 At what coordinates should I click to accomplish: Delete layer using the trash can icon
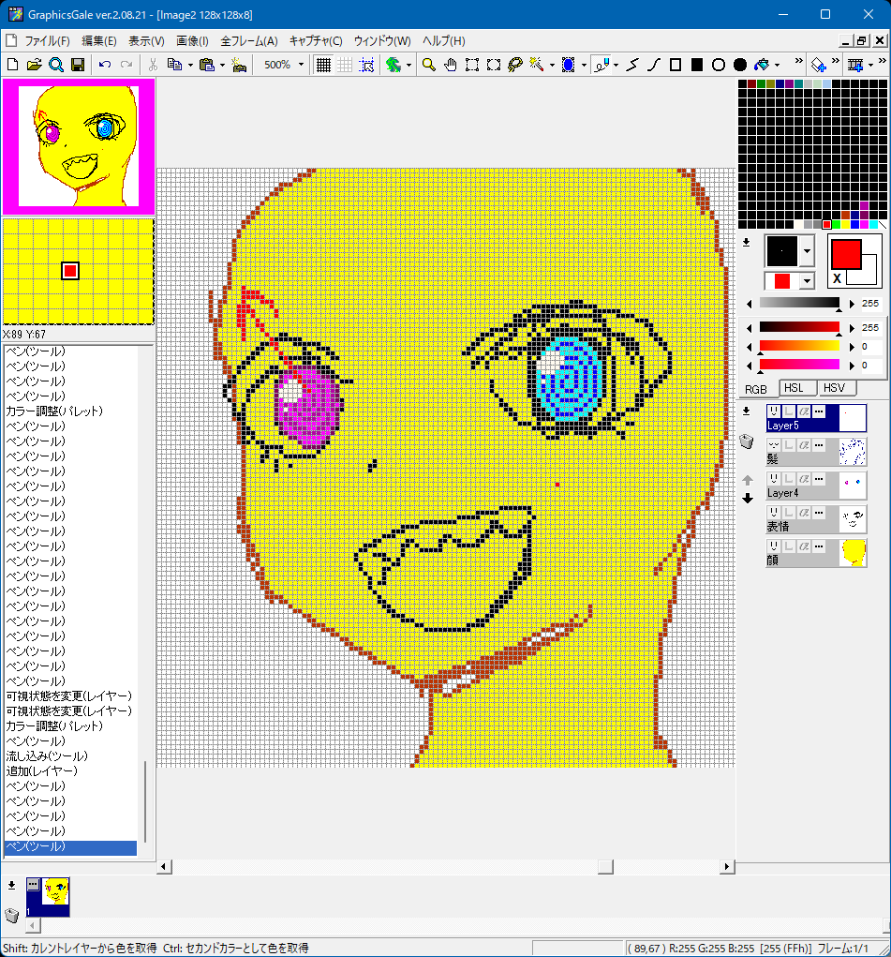pos(747,442)
